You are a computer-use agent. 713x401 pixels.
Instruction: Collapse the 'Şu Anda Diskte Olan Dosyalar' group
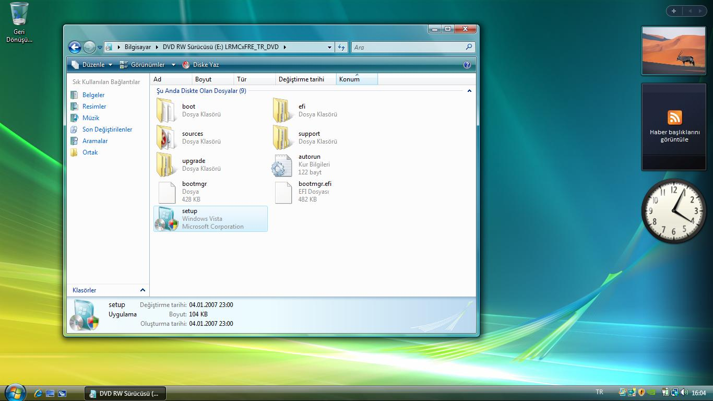tap(469, 91)
